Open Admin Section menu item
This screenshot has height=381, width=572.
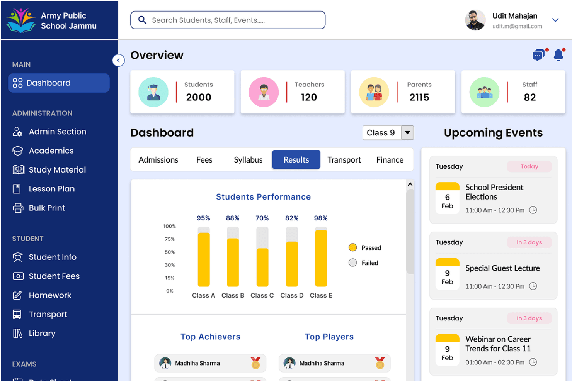click(49, 132)
